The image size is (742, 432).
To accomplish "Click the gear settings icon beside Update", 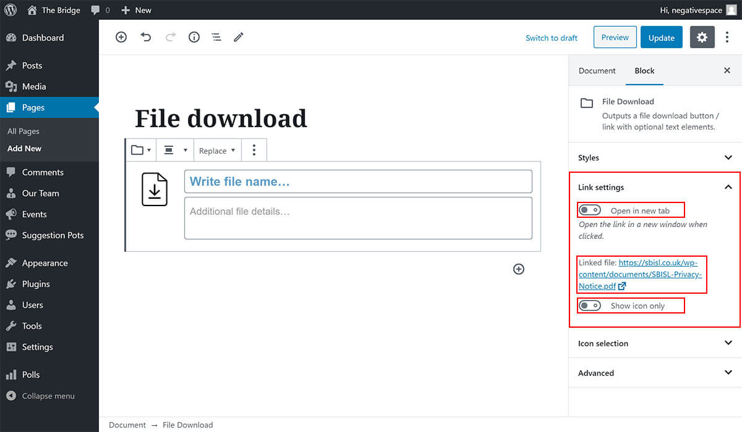I will click(x=702, y=38).
